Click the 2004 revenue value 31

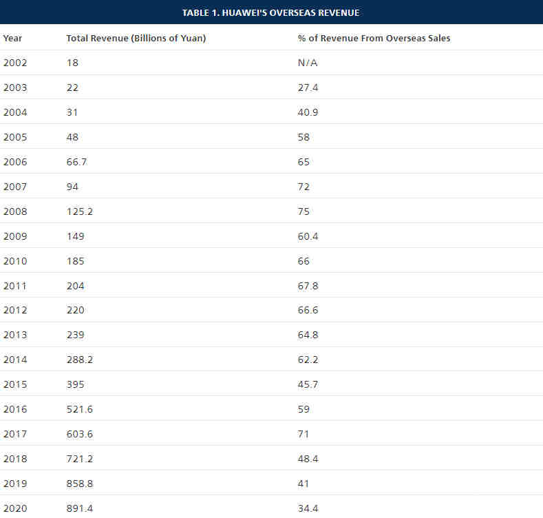(72, 112)
